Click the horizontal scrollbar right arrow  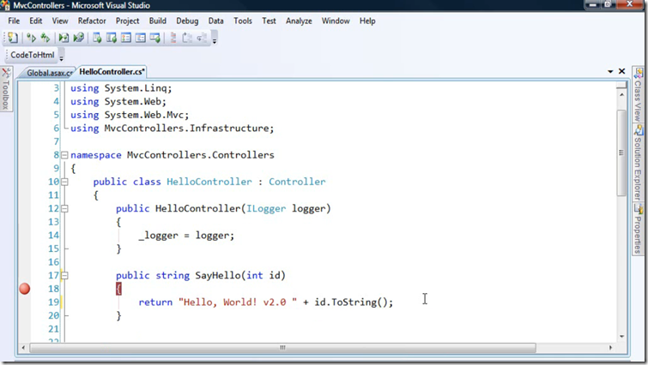pyautogui.click(x=611, y=348)
